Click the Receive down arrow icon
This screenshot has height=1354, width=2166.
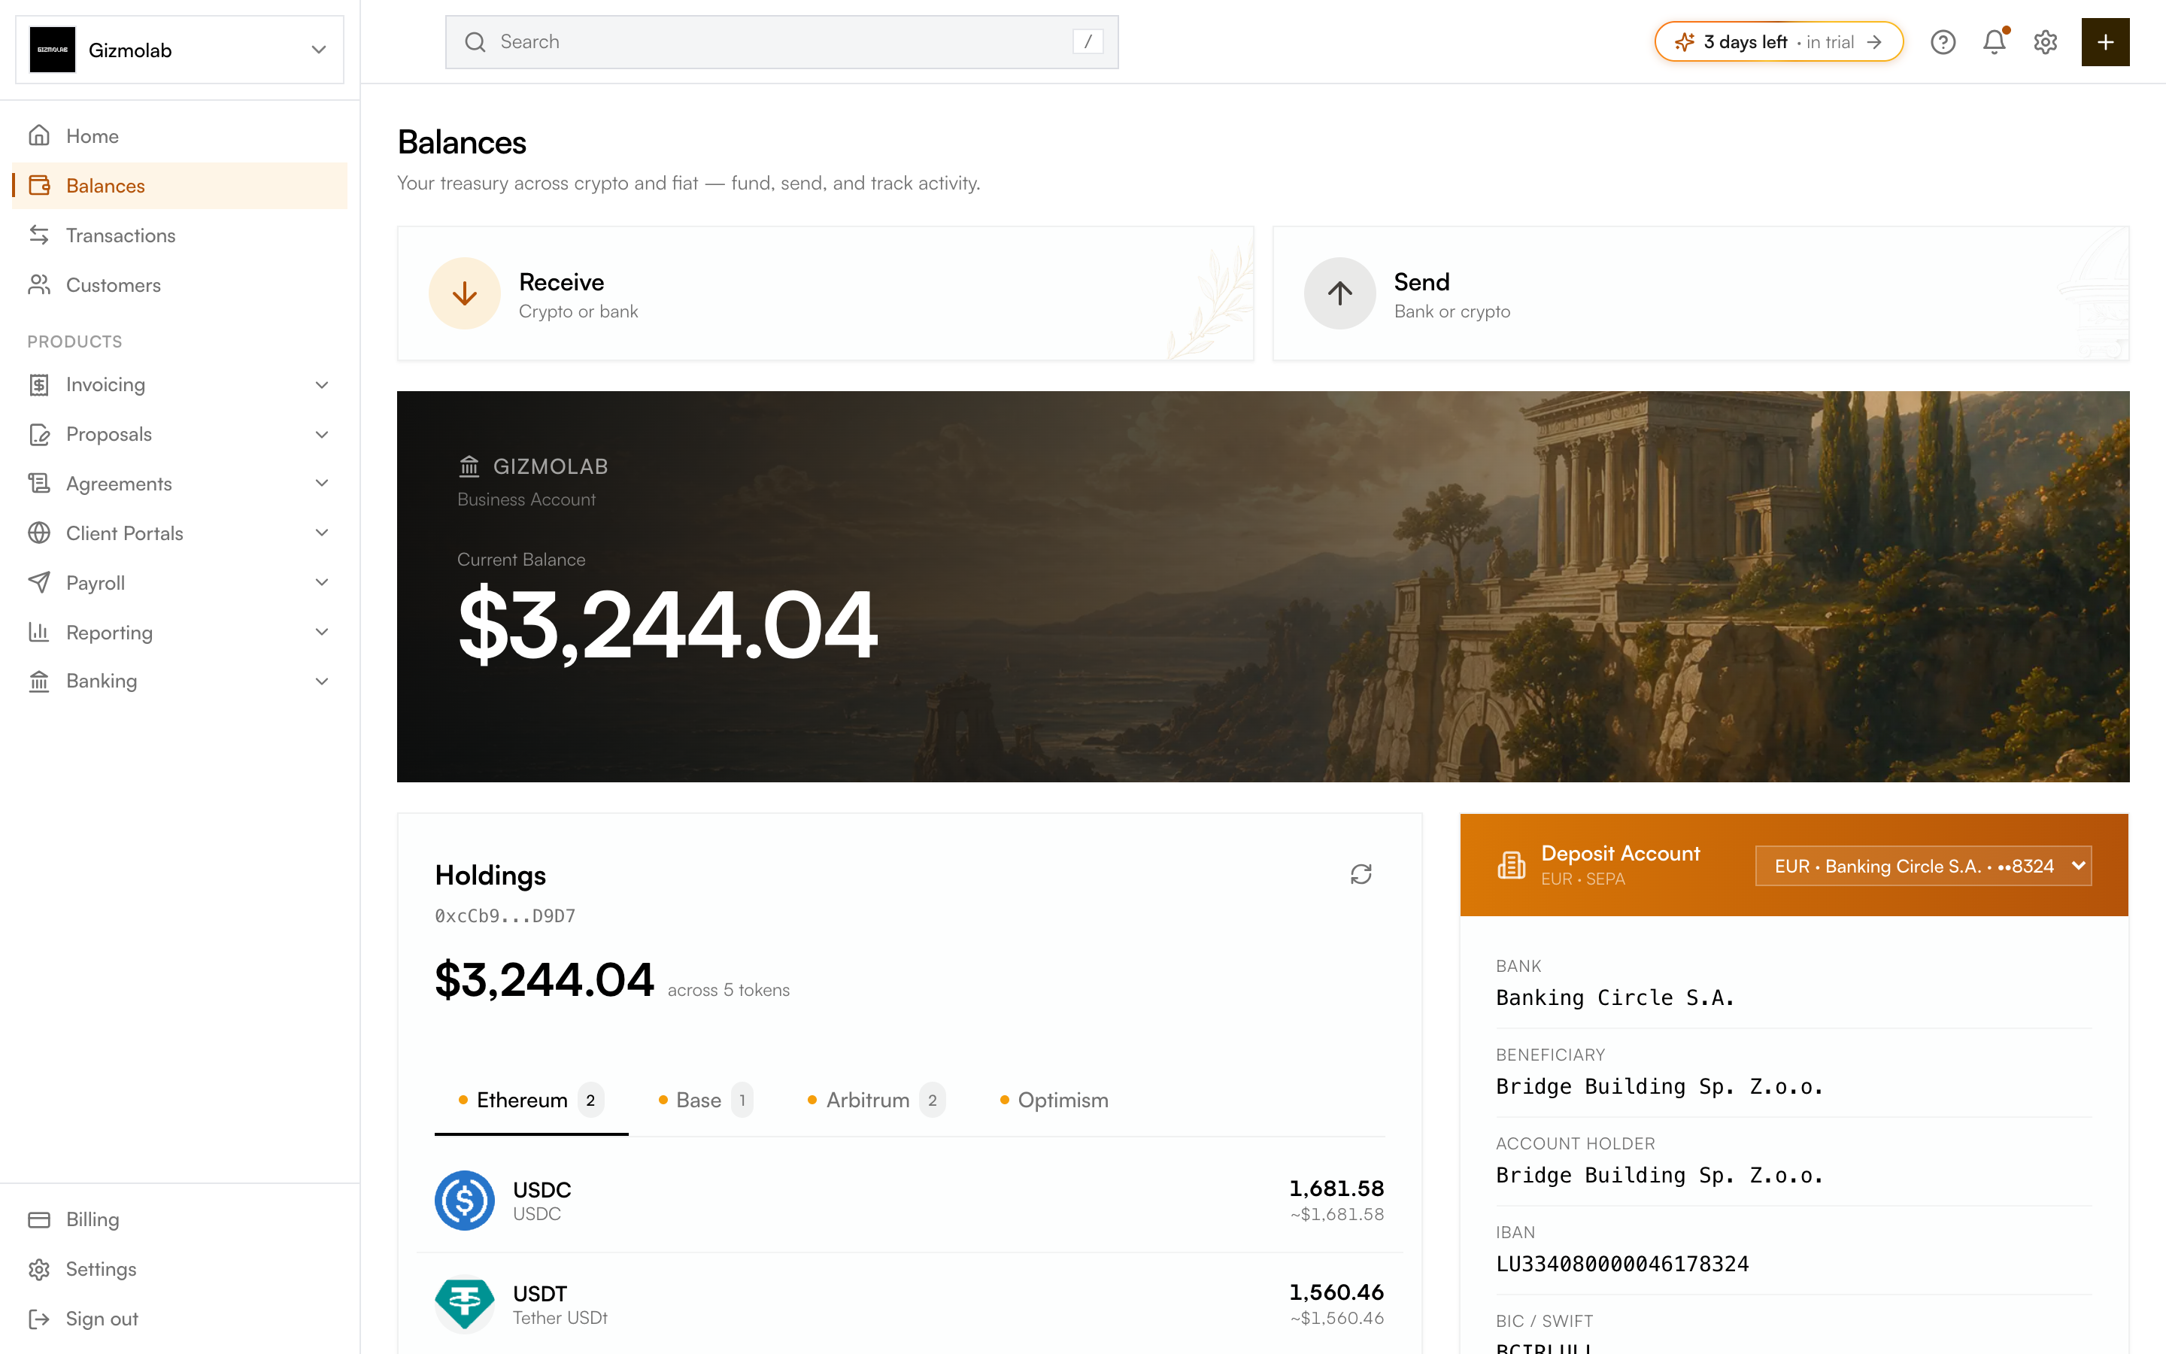465,293
